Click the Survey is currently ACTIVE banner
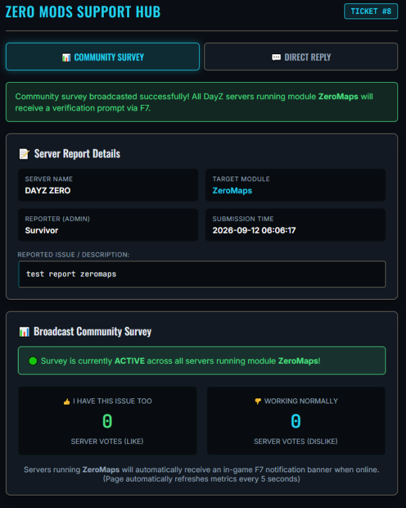 (202, 360)
